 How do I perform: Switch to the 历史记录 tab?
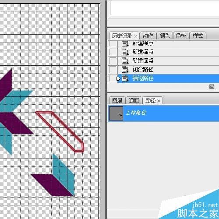tap(122, 36)
